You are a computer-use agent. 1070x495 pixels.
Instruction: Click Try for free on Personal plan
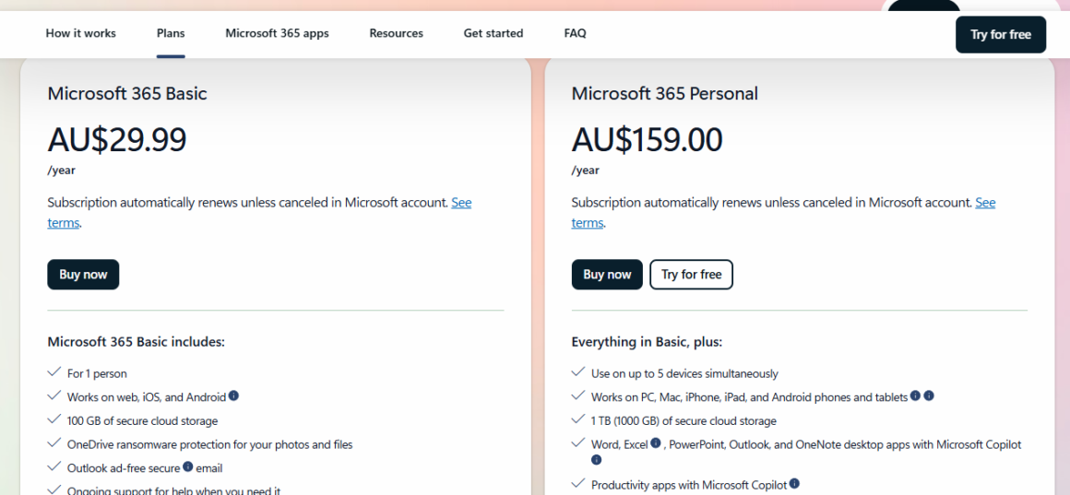coord(691,275)
